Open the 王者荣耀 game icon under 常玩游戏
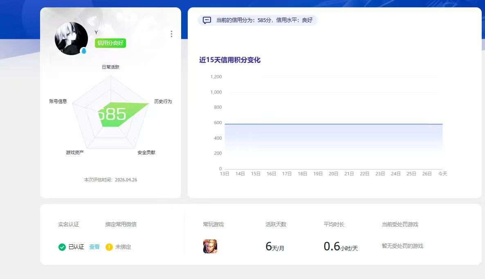 pyautogui.click(x=210, y=246)
